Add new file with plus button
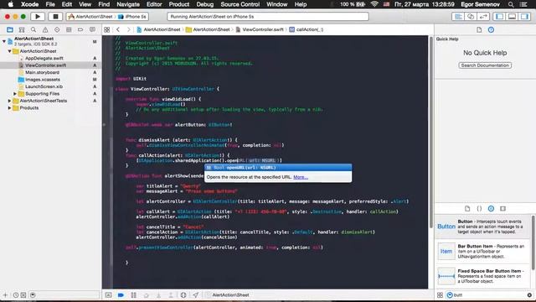This screenshot has width=536, height=302. 5,294
